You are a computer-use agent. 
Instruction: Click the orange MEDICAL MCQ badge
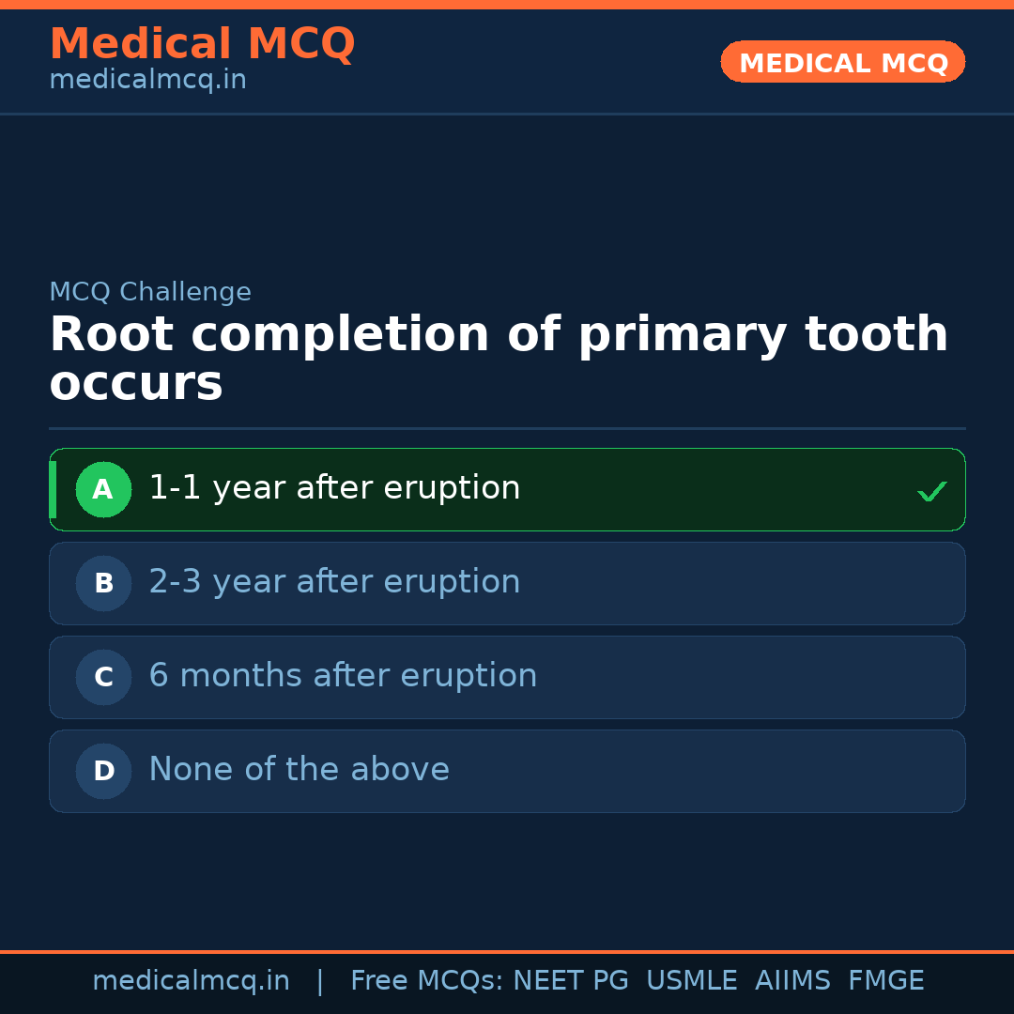842,62
